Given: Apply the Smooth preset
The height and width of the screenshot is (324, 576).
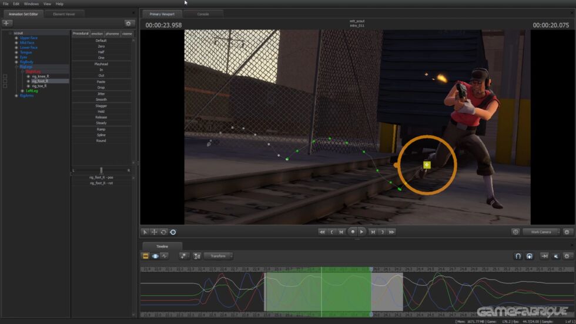Looking at the screenshot, I should [x=101, y=100].
